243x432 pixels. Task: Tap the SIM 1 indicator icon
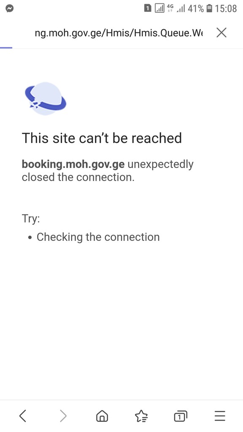point(148,8)
